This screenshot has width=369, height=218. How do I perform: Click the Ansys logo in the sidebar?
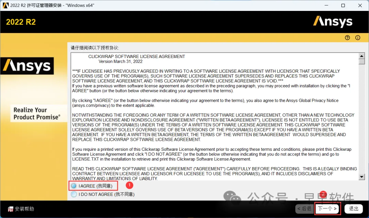[27, 66]
